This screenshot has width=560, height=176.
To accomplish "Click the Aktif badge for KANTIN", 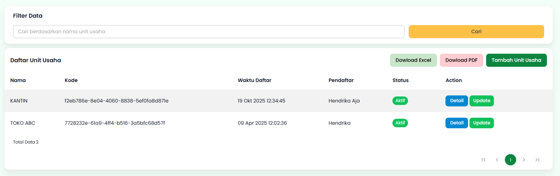I will 400,101.
